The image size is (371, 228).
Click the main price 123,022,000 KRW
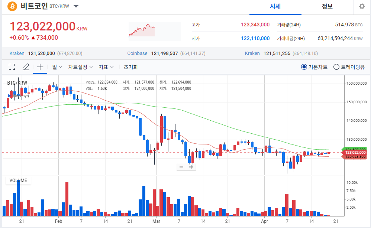coord(48,26)
